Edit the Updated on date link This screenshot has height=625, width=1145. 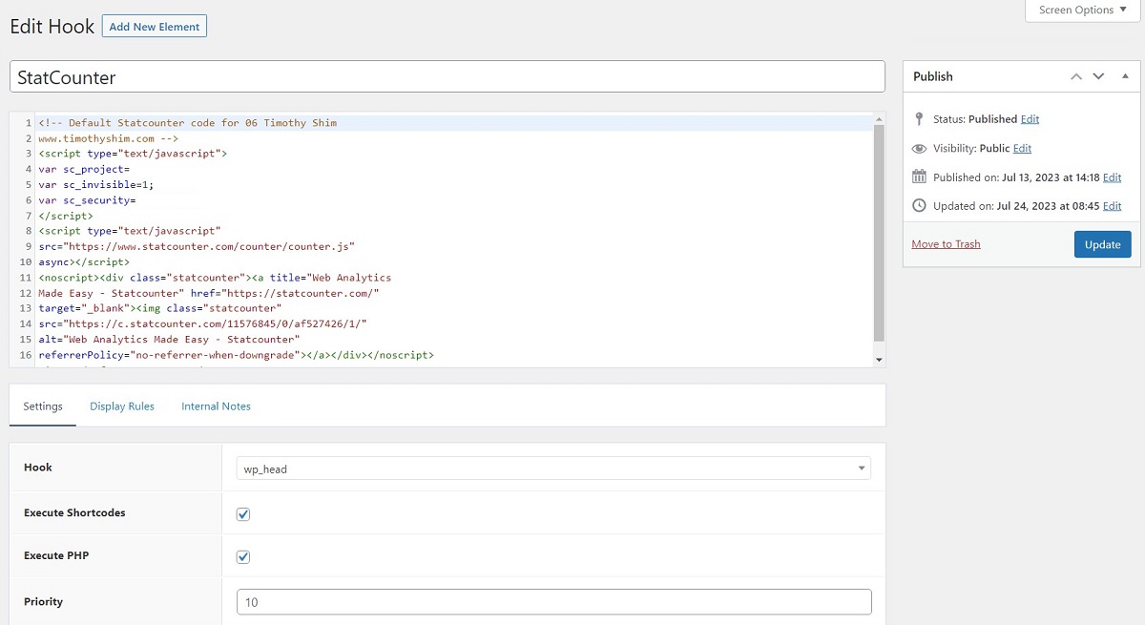pyautogui.click(x=1112, y=206)
